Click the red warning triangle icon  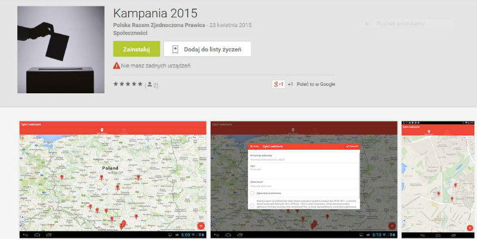click(x=116, y=66)
